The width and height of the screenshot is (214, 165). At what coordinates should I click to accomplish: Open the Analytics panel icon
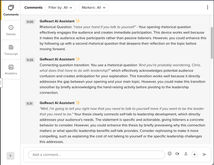11,69
